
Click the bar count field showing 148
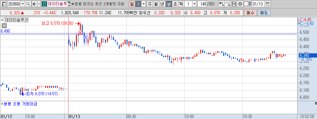(202, 4)
